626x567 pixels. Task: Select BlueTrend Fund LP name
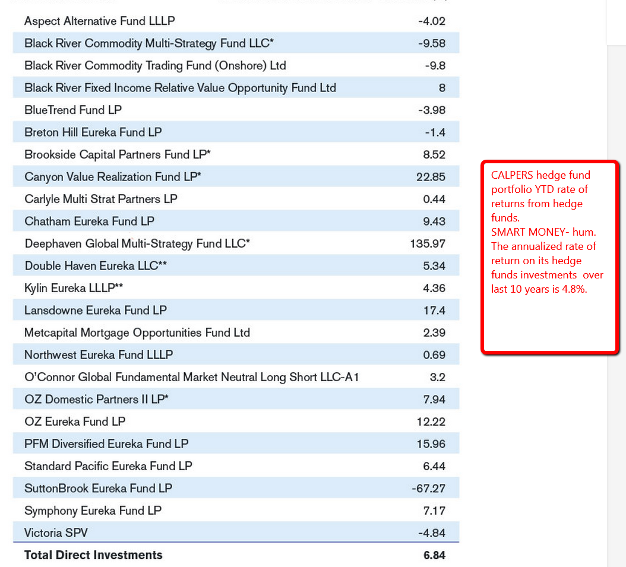(73, 110)
